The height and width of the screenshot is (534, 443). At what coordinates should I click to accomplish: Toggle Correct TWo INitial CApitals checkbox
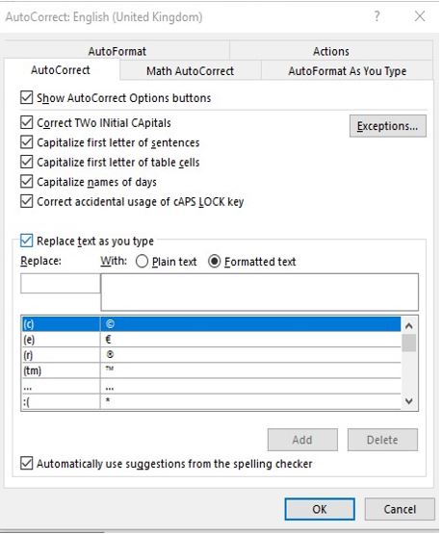27,122
